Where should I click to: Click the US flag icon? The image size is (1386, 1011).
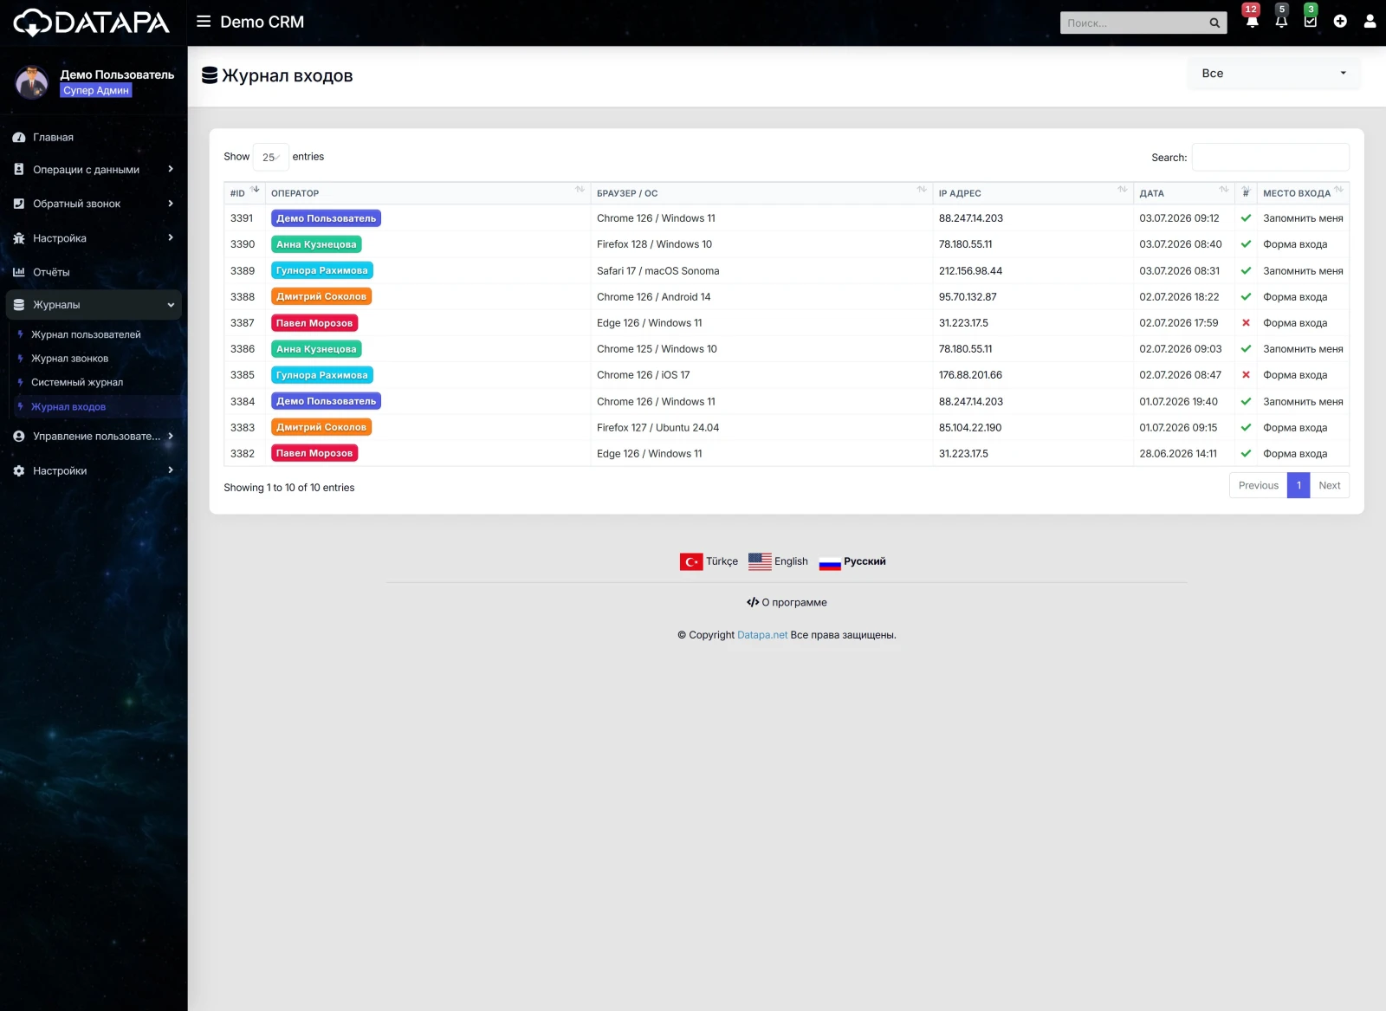pyautogui.click(x=760, y=561)
